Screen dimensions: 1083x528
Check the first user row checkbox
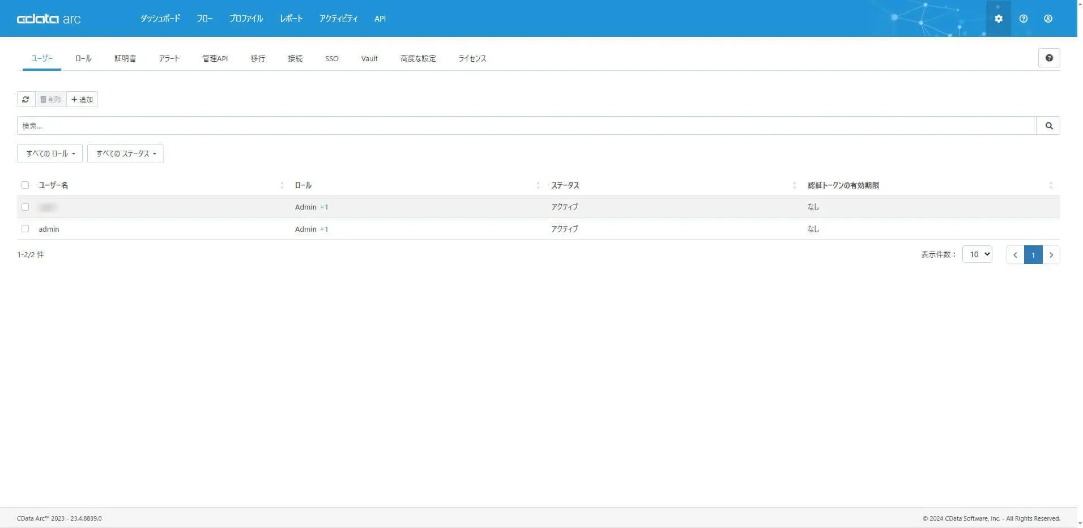click(25, 207)
